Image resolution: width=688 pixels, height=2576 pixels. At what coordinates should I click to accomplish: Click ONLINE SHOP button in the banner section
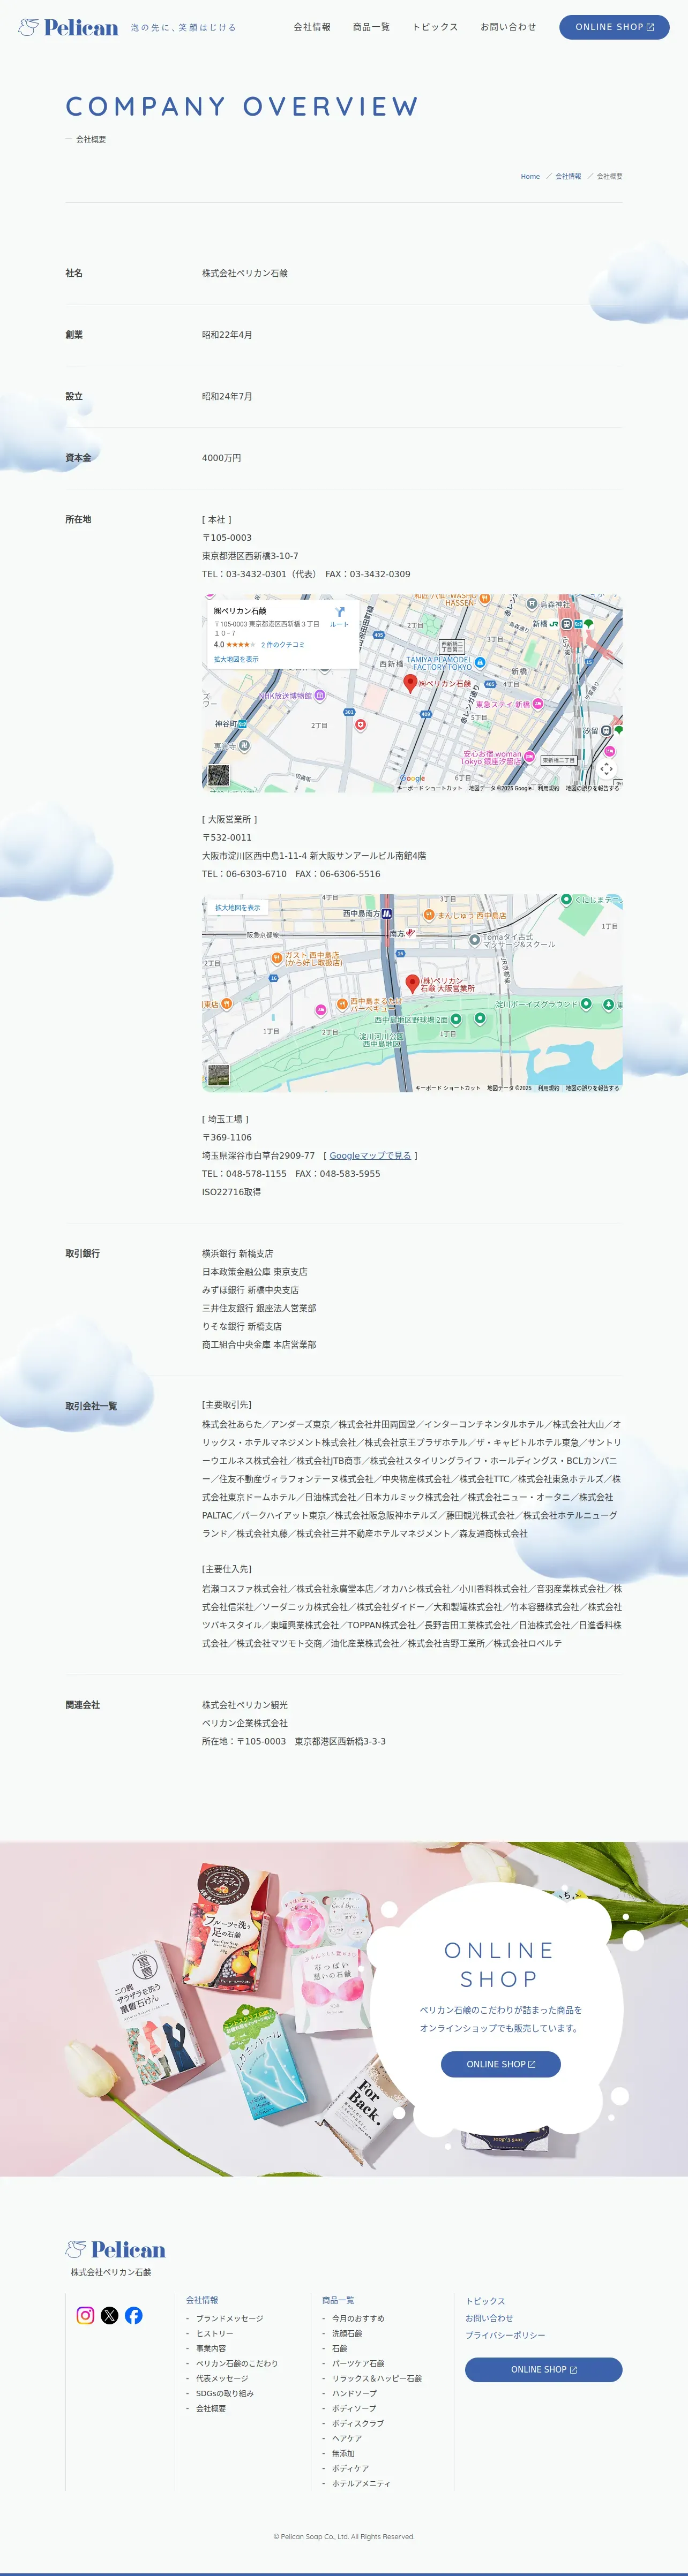coord(501,2064)
